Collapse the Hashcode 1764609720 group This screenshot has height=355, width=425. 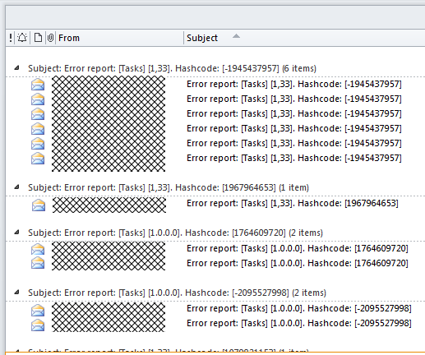click(x=17, y=232)
